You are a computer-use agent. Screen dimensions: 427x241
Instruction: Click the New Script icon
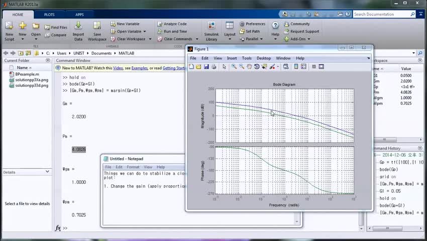[x=9, y=26]
